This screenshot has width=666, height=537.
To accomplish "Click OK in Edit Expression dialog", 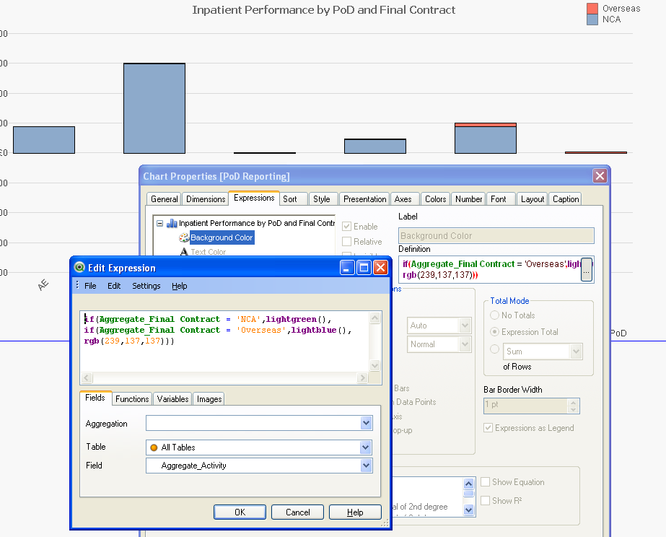I will coord(240,512).
